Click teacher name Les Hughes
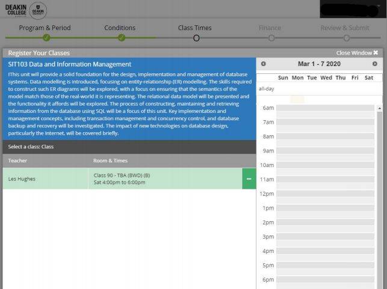The height and width of the screenshot is (289, 387). tap(22, 178)
